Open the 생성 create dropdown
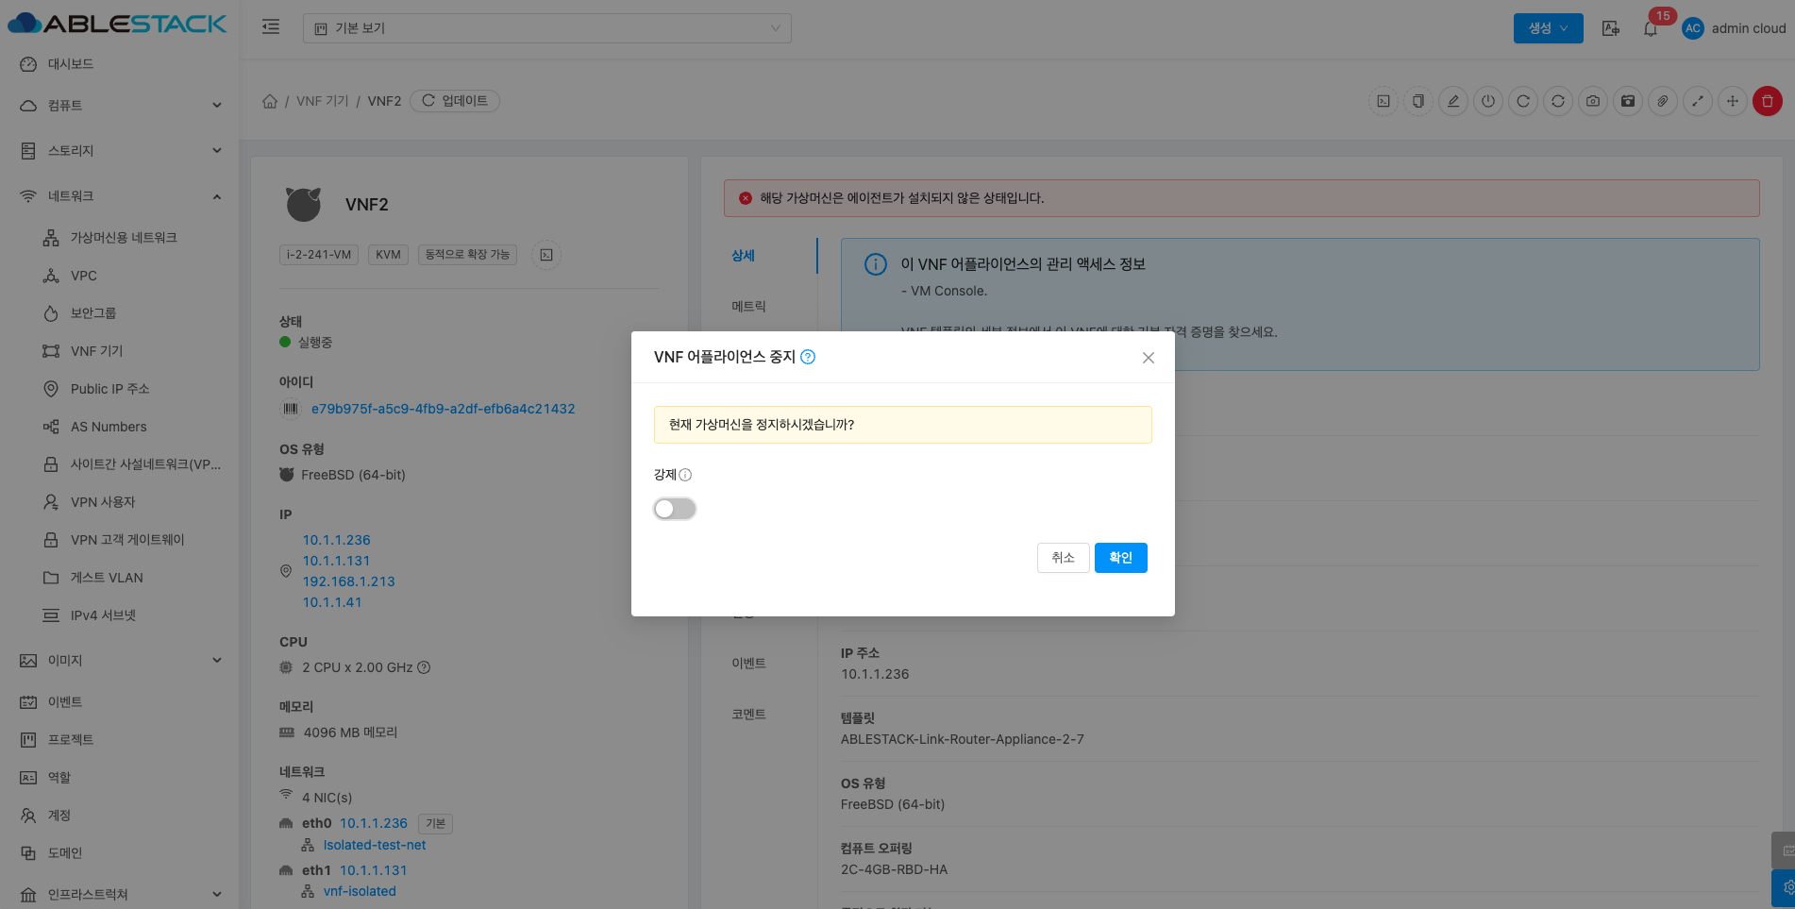Image resolution: width=1795 pixels, height=909 pixels. coord(1548,28)
